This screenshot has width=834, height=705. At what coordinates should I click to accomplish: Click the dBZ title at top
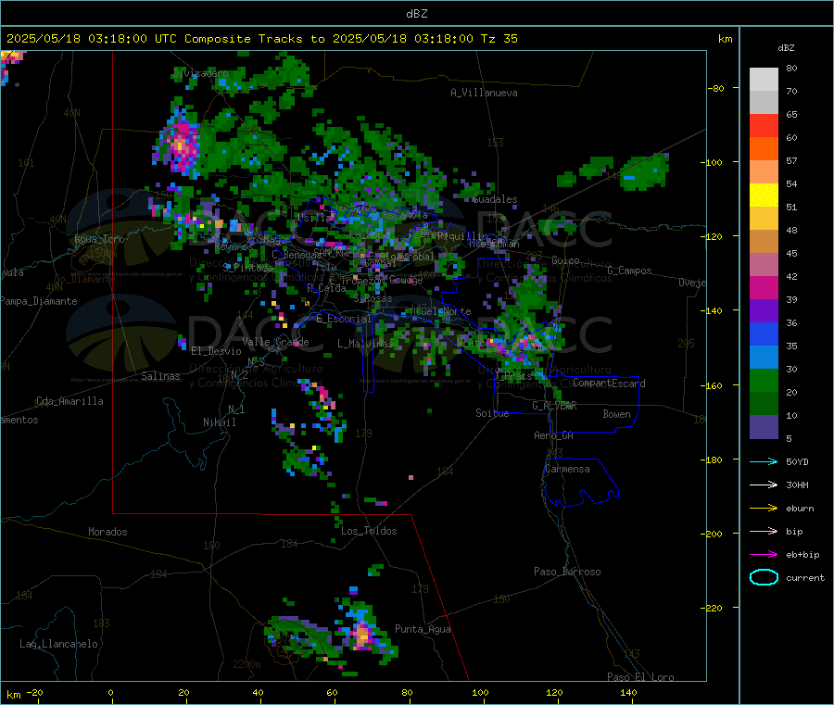(416, 14)
